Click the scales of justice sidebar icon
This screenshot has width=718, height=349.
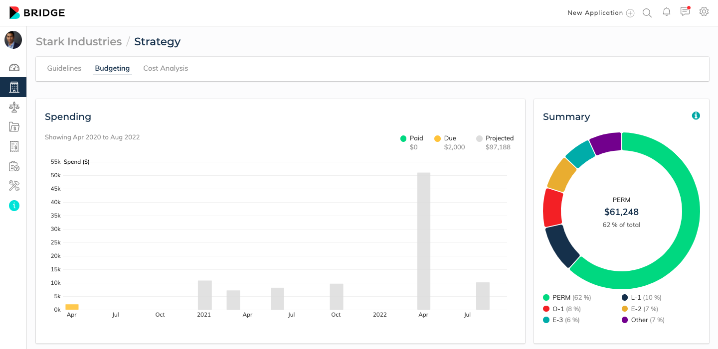[14, 107]
